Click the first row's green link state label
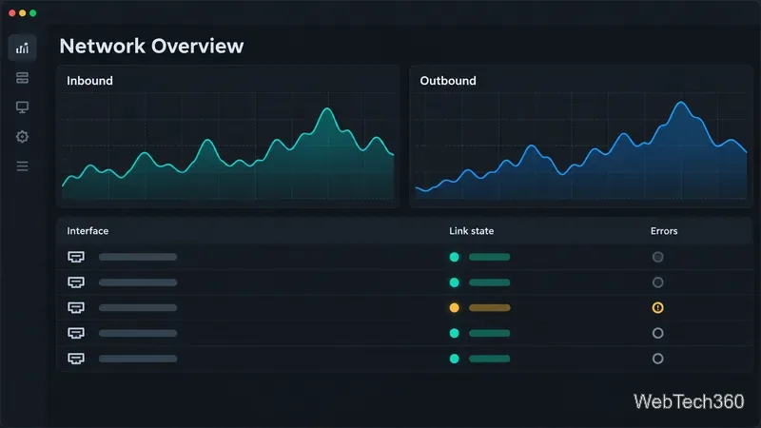Viewport: 761px width, 428px height. [x=489, y=257]
